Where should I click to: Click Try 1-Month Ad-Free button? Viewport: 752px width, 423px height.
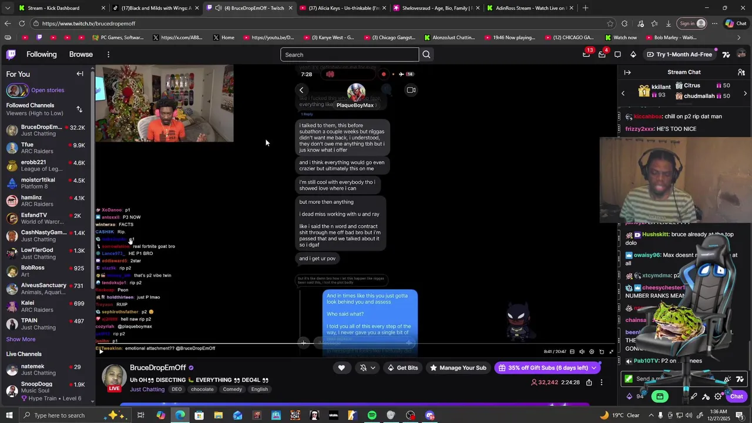tap(679, 54)
